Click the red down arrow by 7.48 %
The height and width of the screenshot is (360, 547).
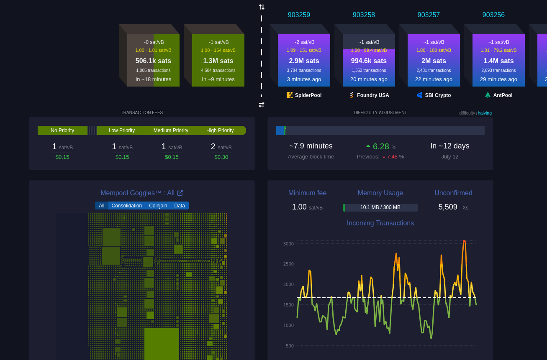click(x=384, y=157)
